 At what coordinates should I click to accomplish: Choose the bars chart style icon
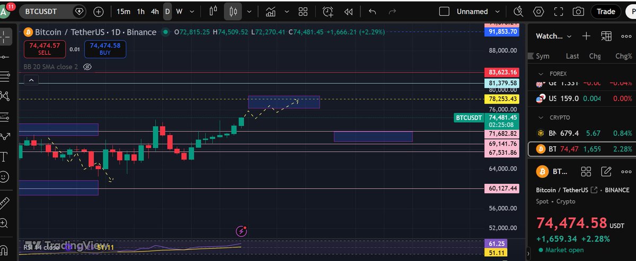coord(214,11)
